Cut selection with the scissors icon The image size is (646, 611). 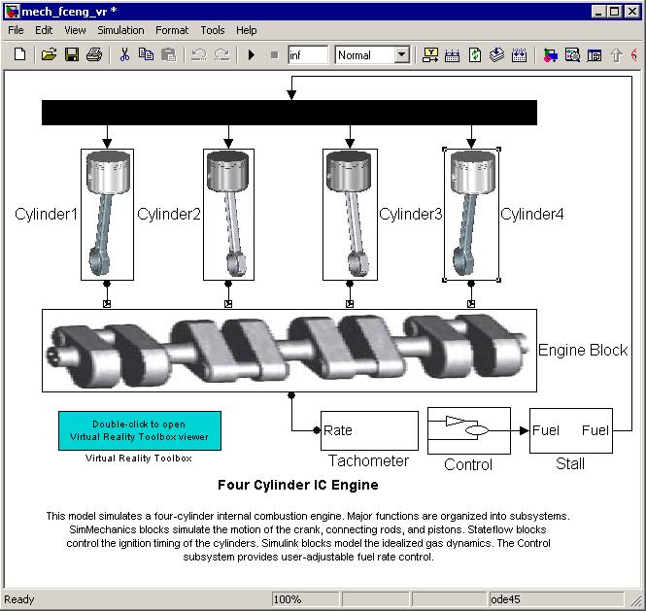[x=124, y=54]
